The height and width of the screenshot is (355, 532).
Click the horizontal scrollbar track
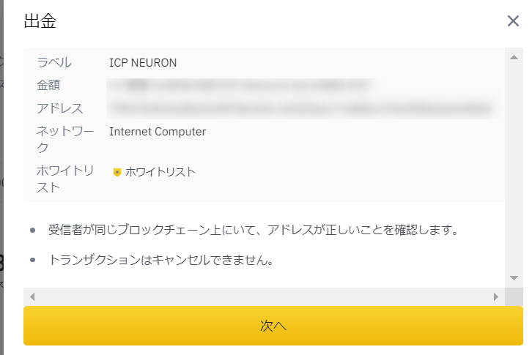coord(264,297)
